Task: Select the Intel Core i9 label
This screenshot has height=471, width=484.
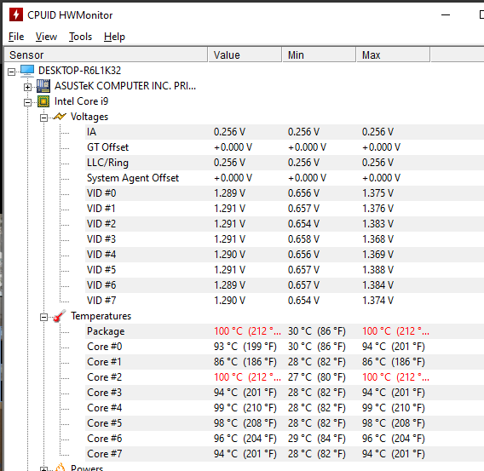Action: (82, 101)
